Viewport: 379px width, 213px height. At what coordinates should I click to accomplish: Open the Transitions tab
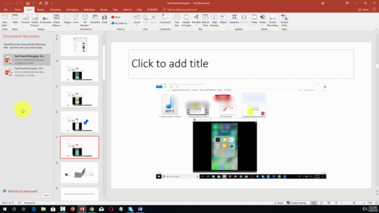[55, 9]
